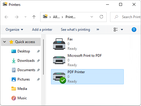The width and height of the screenshot is (141, 106).
Task: Open recent locations dropdown arrow
Action: coord(25,17)
